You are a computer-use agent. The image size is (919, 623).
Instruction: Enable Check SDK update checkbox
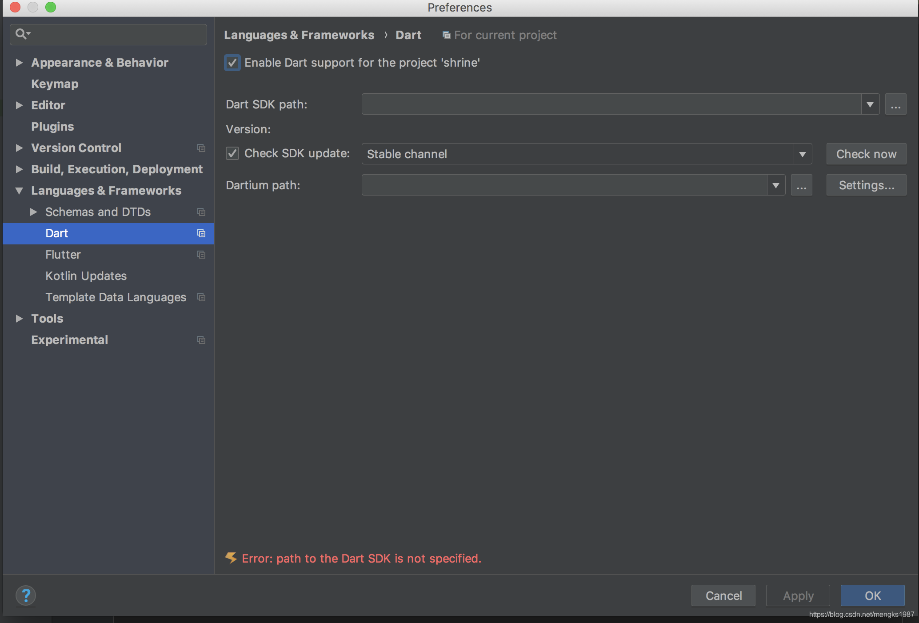click(x=233, y=154)
